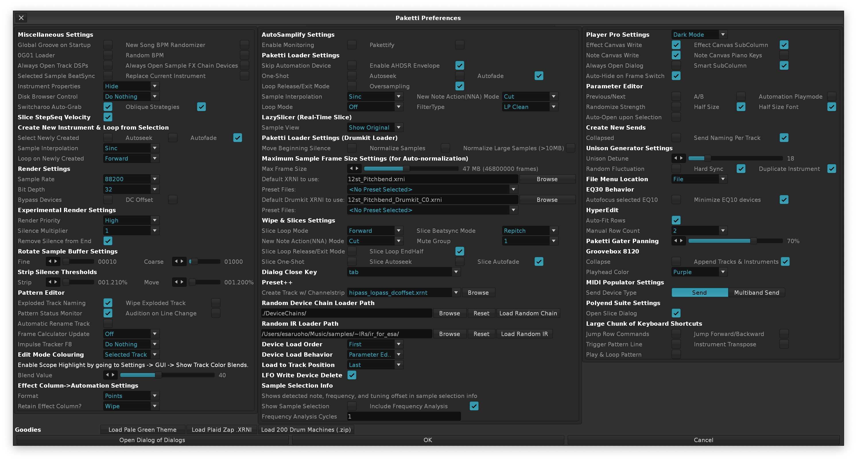Click the Frequency Analysis Cycles field
Screen dimensions: 857x461
point(404,417)
